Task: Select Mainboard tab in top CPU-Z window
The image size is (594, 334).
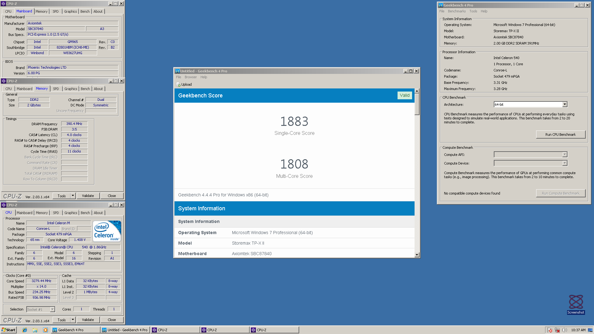Action: 24,11
